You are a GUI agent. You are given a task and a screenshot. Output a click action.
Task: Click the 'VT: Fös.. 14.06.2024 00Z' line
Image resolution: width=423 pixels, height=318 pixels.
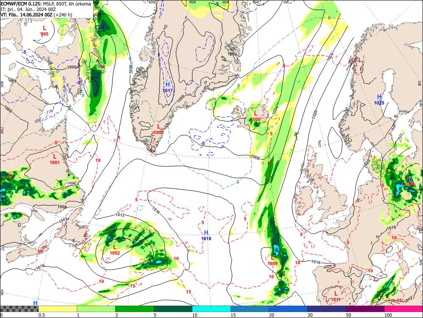(26, 14)
